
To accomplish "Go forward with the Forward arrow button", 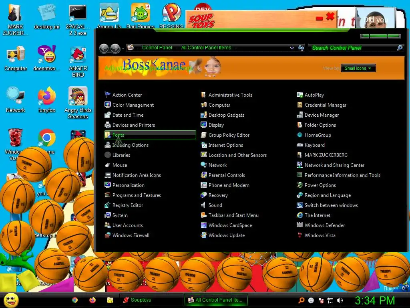I will [x=115, y=48].
